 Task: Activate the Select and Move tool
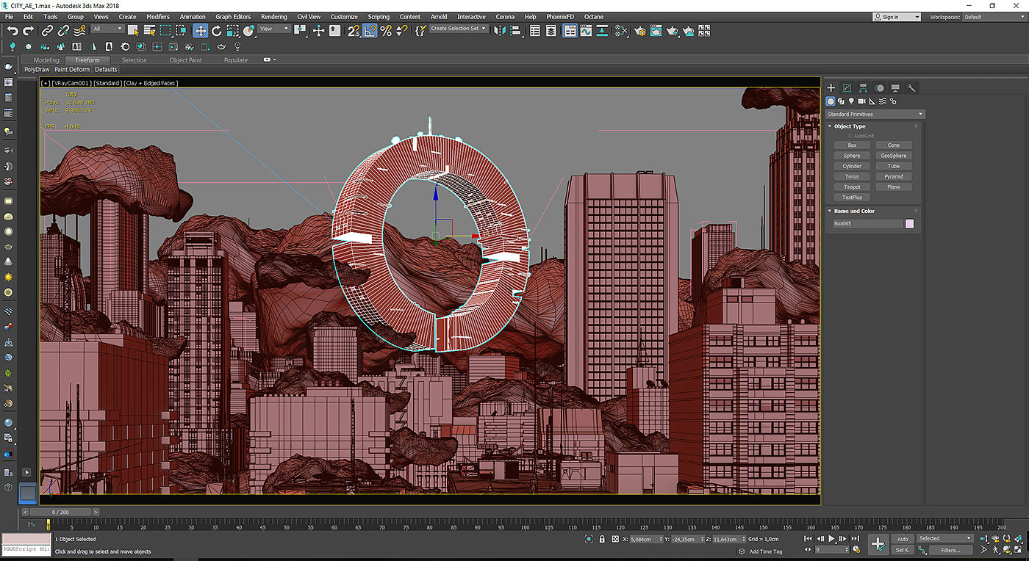click(200, 31)
